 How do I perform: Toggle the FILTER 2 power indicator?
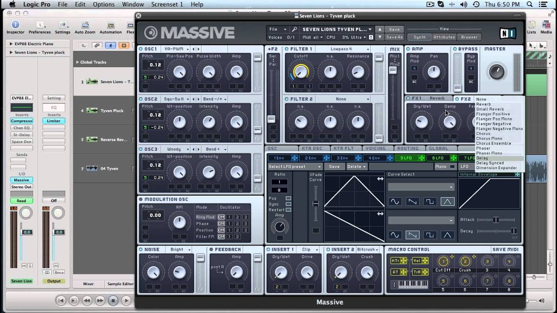pyautogui.click(x=287, y=99)
